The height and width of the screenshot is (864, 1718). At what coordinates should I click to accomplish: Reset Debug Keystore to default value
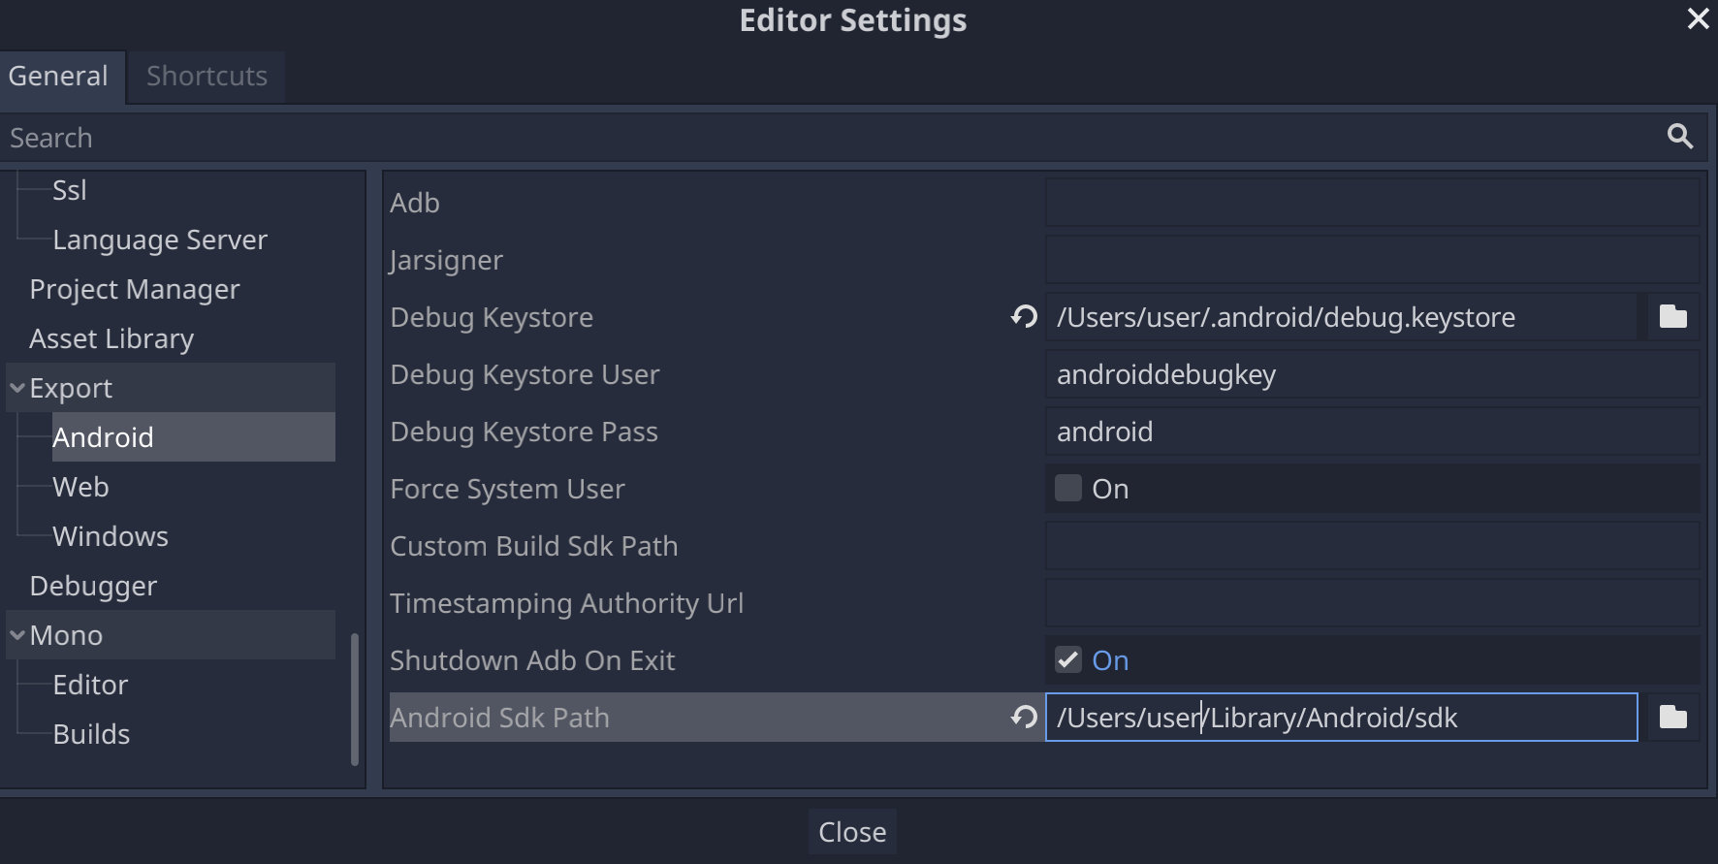pos(1024,317)
